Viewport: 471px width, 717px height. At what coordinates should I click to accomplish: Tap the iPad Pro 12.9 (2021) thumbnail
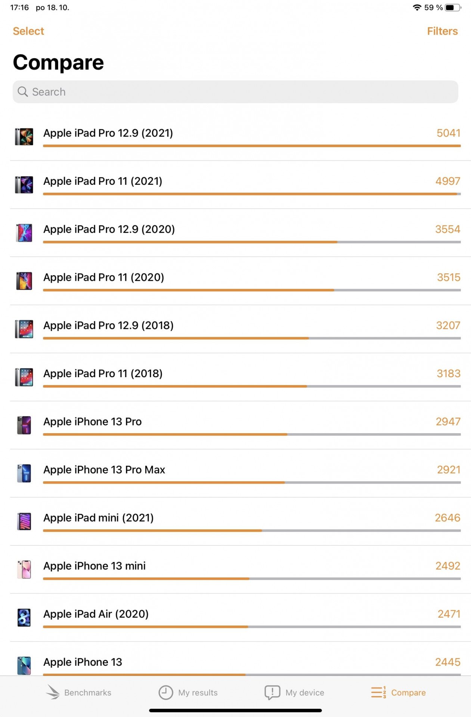pos(24,137)
